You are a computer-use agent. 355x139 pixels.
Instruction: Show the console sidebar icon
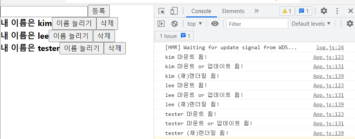pyautogui.click(x=161, y=23)
